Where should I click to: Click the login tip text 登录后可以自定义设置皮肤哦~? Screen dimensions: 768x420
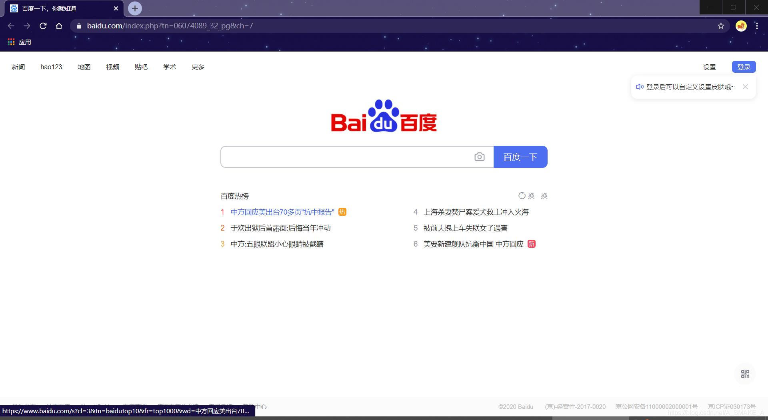[690, 87]
